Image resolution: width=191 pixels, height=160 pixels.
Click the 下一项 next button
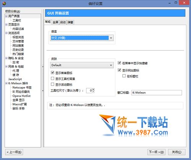[x=156, y=152]
